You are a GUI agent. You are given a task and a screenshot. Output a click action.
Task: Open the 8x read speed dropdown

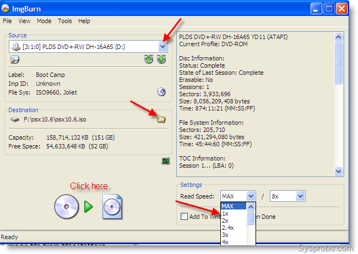[300, 196]
